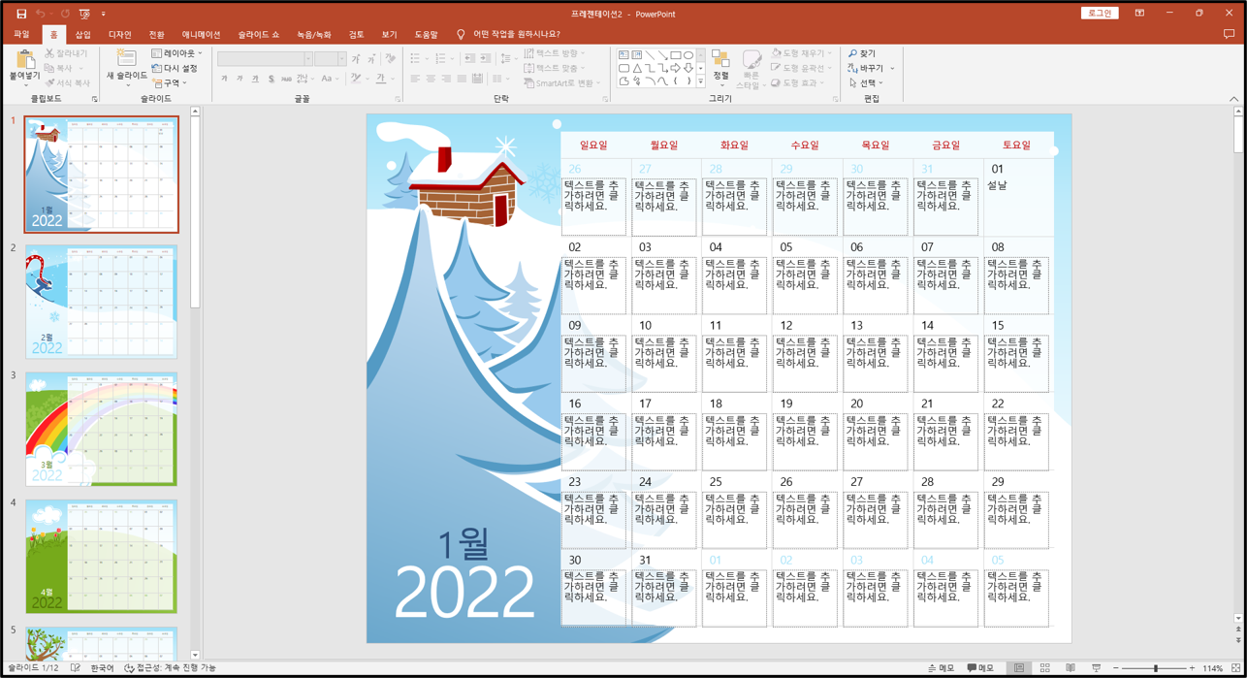Go to the 슬라이드 쇼 tab
The height and width of the screenshot is (678, 1247).
coord(258,34)
